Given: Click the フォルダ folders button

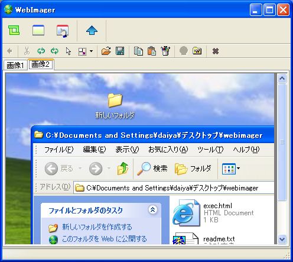Looking at the screenshot, I should pos(193,169).
